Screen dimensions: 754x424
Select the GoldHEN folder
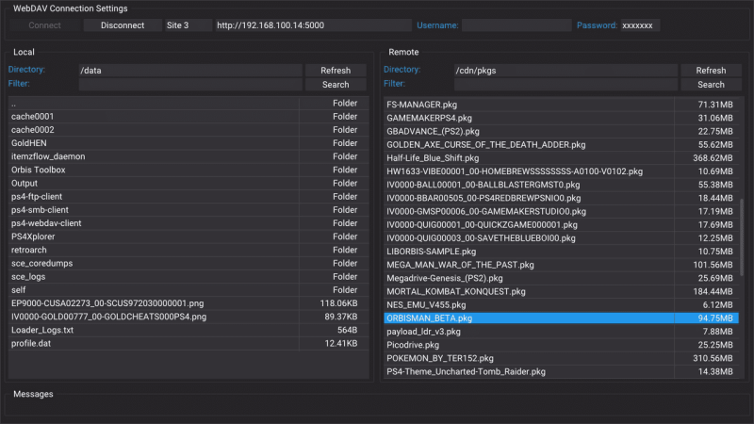[188, 143]
